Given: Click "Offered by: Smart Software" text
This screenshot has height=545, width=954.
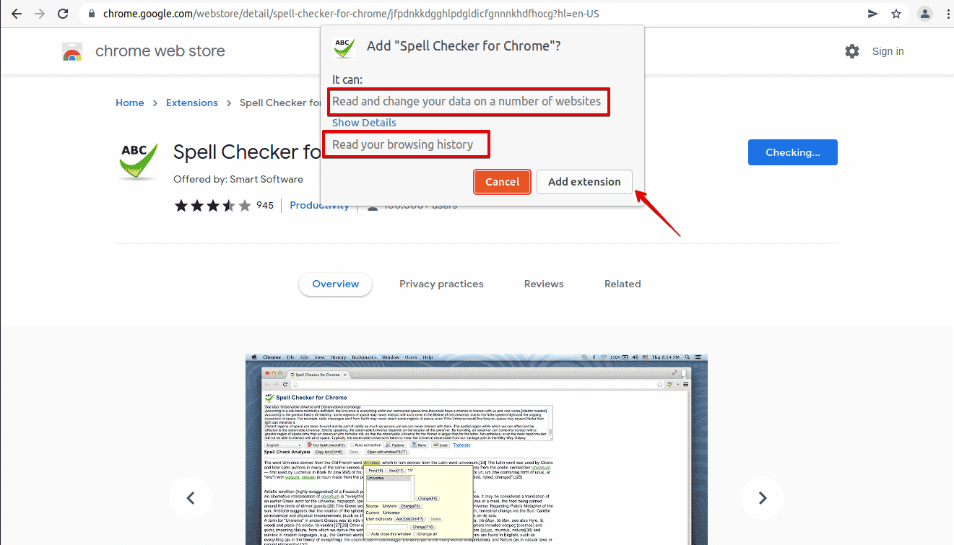Looking at the screenshot, I should pos(238,179).
